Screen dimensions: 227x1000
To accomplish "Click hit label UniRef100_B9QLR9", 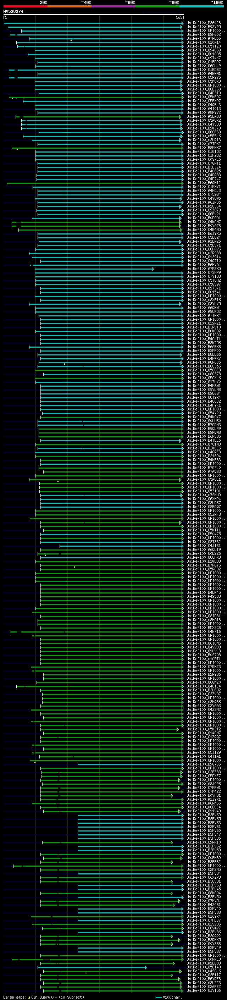I will (204, 429).
